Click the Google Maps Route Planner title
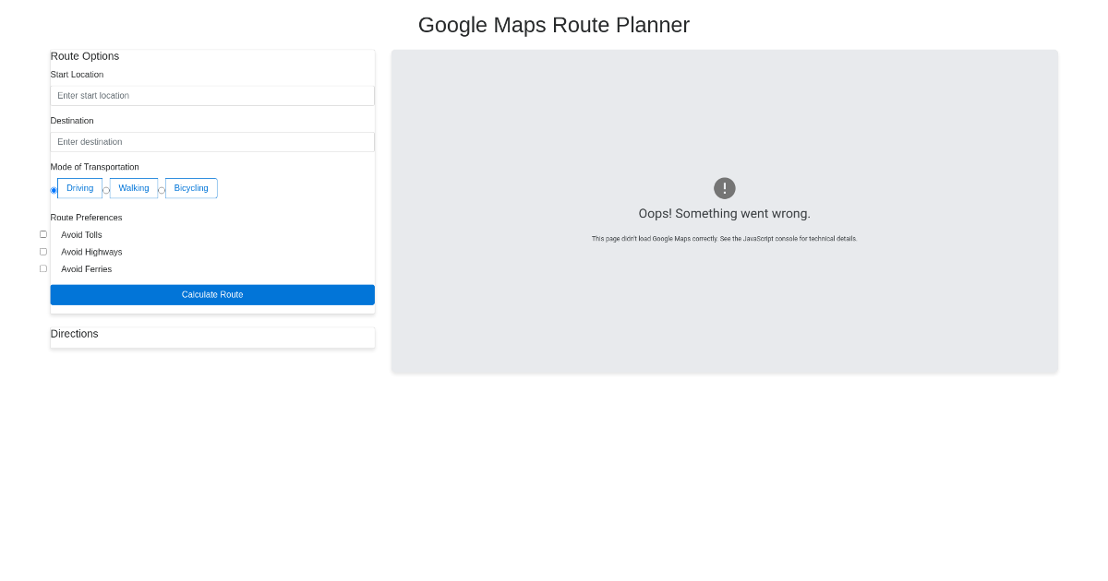Viewport: 1108px width, 581px height. coord(554,25)
